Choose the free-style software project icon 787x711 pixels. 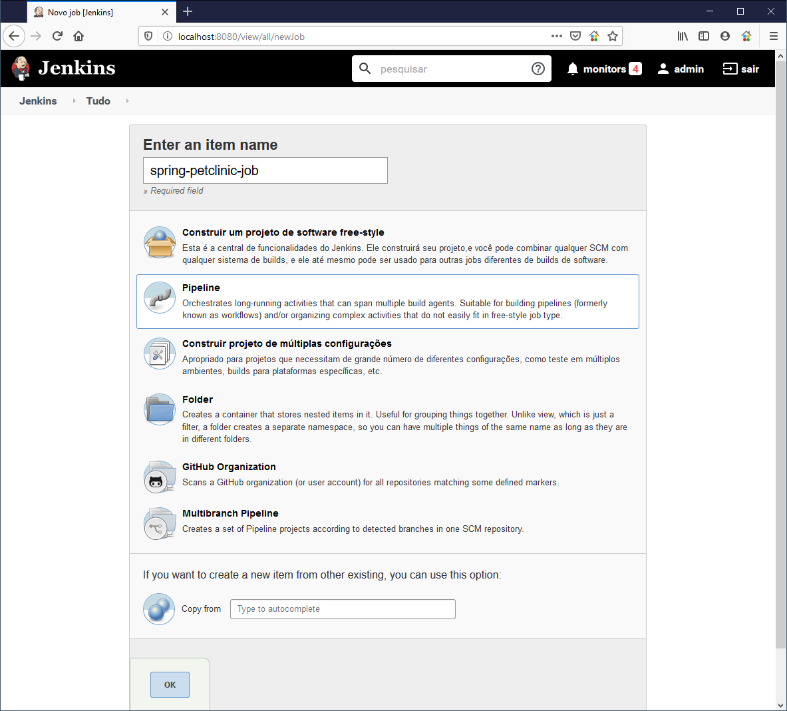pos(160,242)
